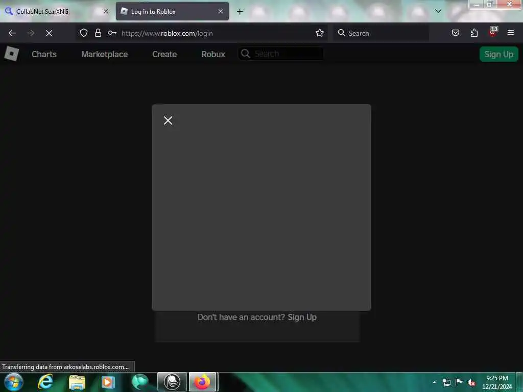Close the Log in to Roblox tab
523x392 pixels.
click(221, 11)
